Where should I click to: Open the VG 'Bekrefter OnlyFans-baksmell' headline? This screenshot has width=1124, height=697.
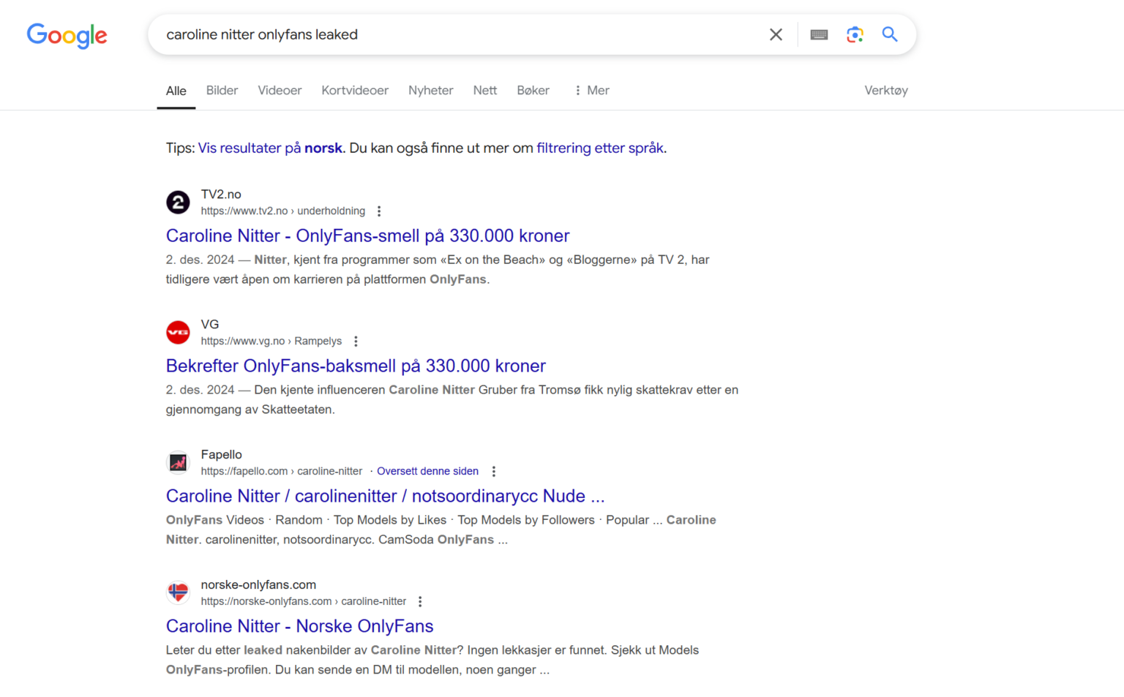click(x=356, y=366)
